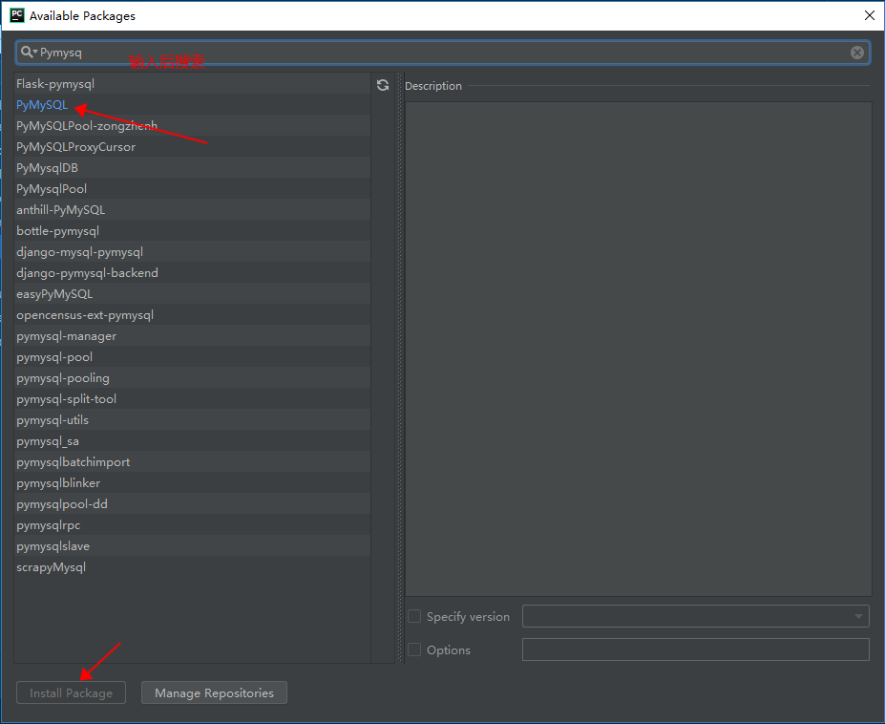
Task: Select the PyMySQLProxyCursor package
Action: coord(193,147)
